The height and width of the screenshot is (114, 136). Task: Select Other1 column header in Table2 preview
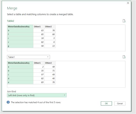tap(39, 27)
